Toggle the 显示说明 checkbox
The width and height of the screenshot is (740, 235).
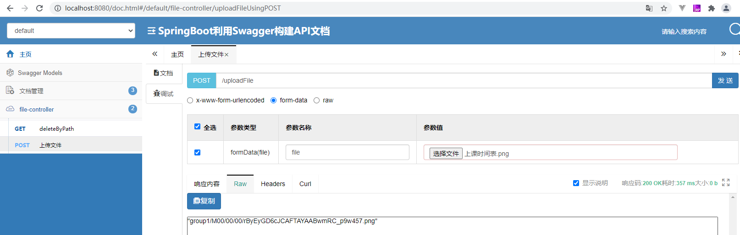click(576, 183)
